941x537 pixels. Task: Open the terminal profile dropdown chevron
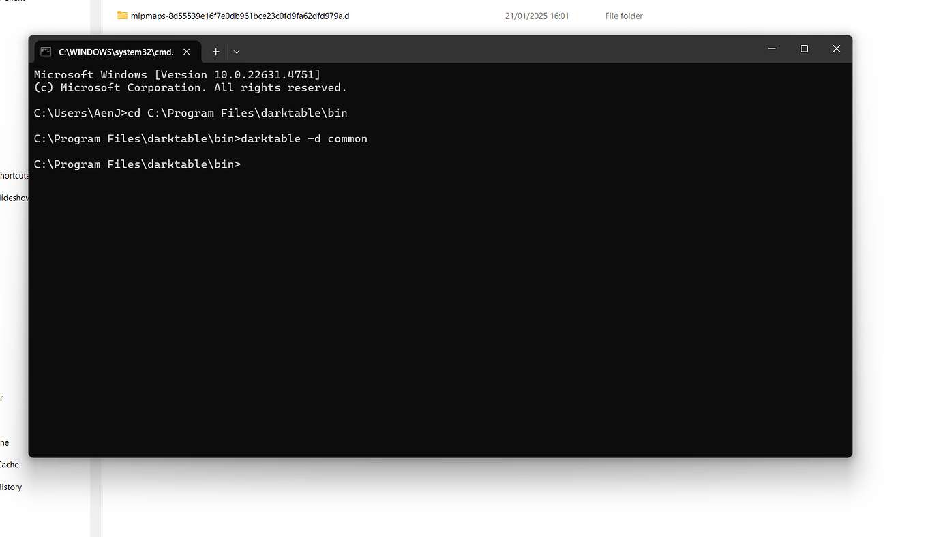[x=236, y=51]
